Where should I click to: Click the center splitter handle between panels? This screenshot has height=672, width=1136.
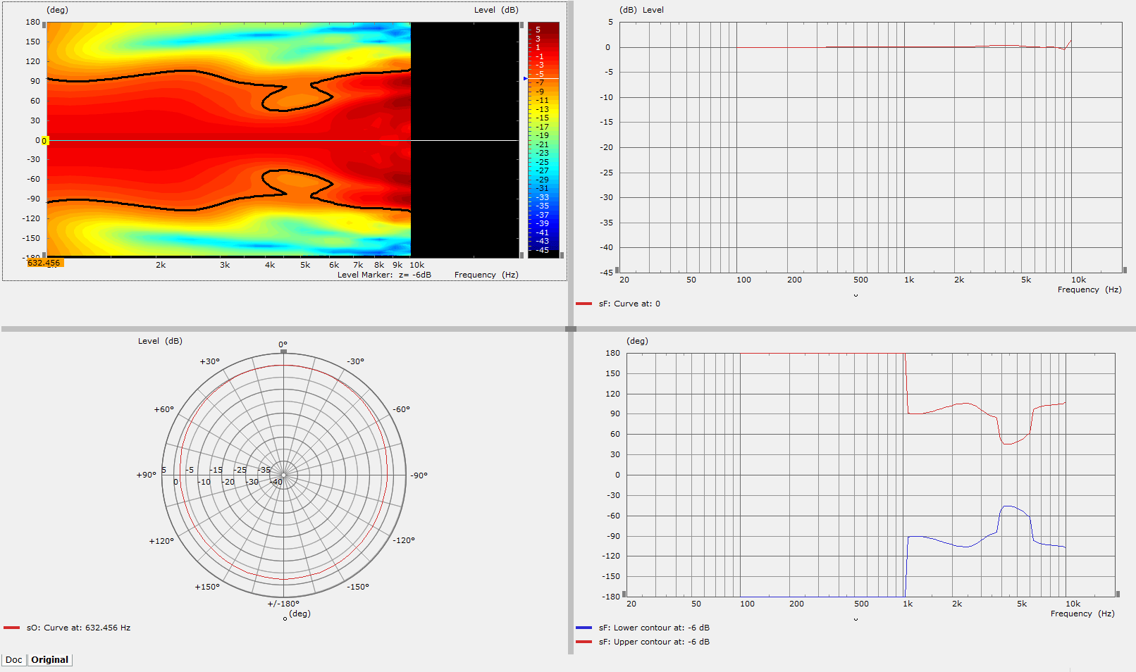[571, 329]
